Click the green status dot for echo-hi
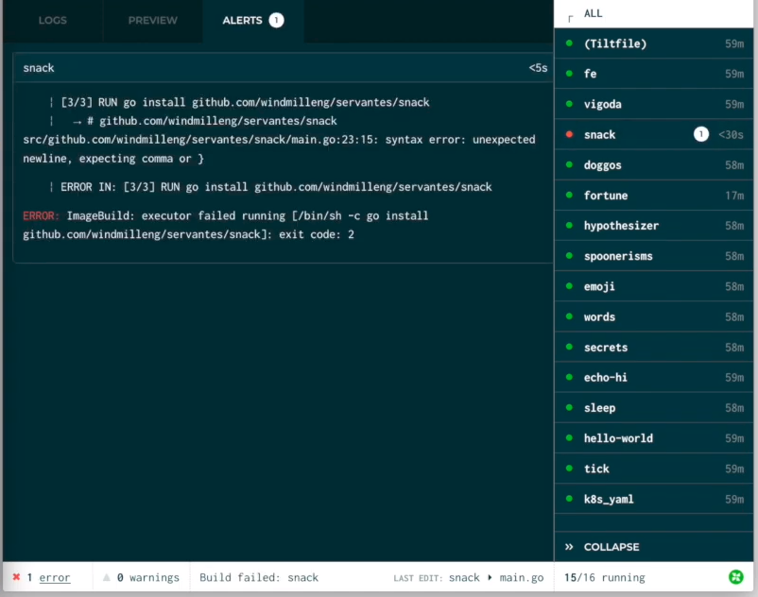This screenshot has width=758, height=597. click(x=570, y=377)
